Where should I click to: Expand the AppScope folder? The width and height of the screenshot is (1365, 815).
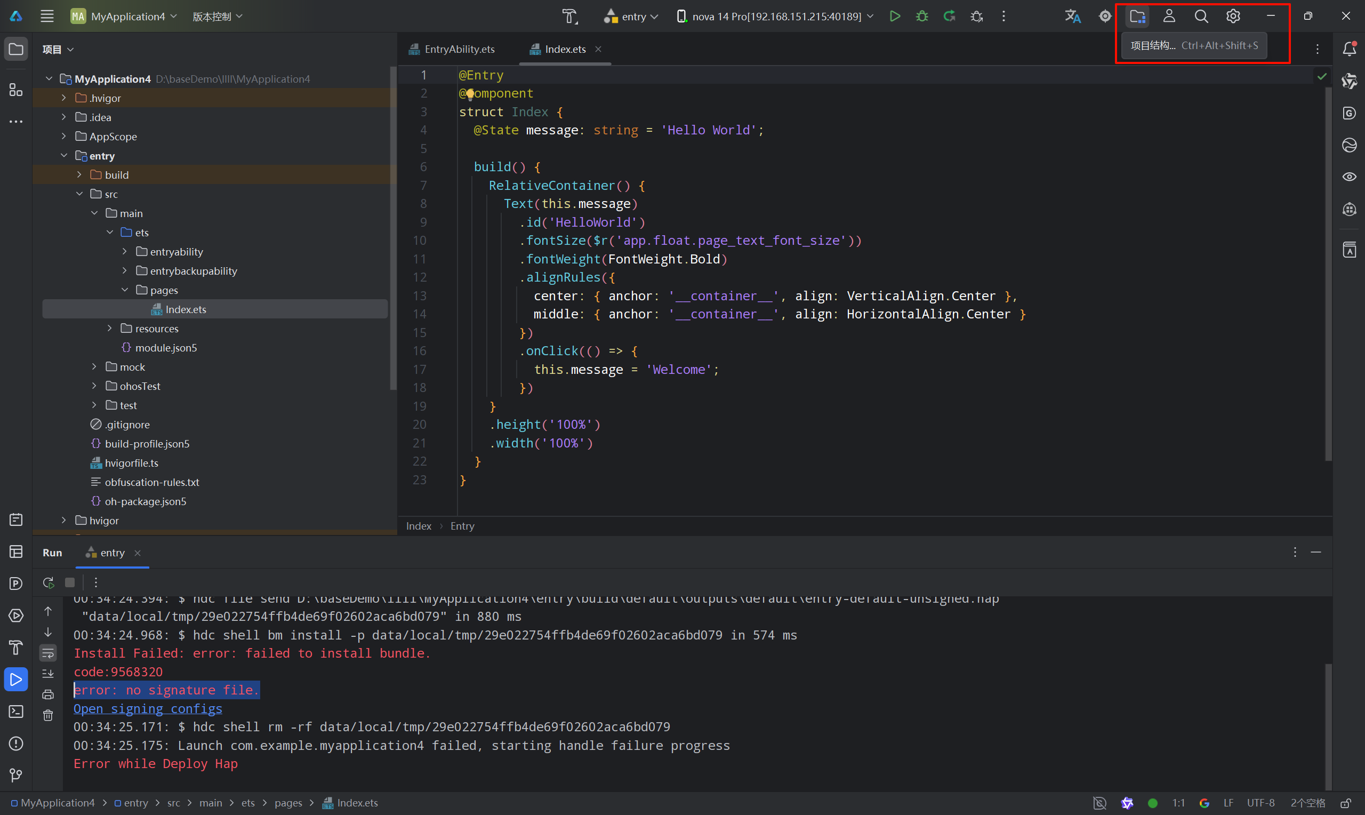[64, 136]
